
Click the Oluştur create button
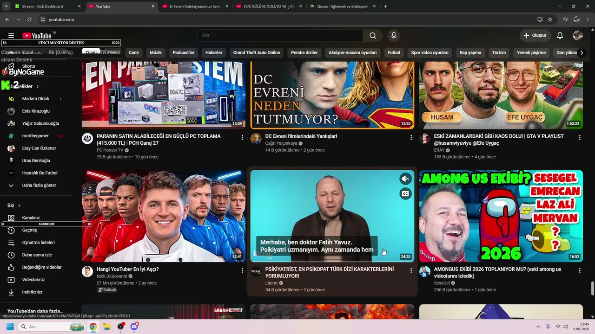(535, 36)
